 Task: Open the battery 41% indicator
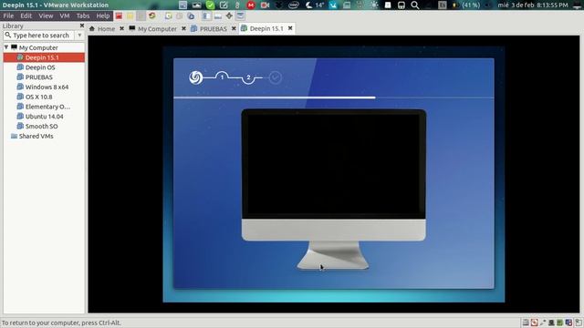point(466,5)
